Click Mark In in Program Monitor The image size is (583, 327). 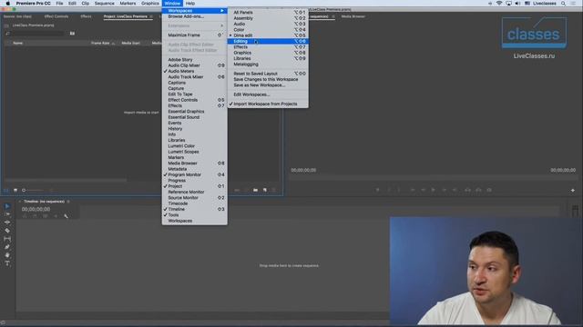(389, 190)
